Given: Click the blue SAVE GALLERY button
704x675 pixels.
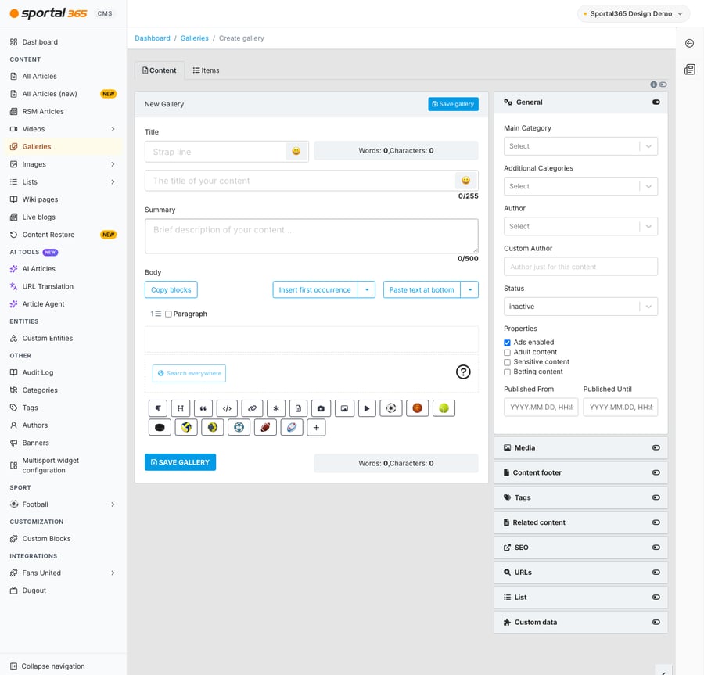Looking at the screenshot, I should (180, 462).
